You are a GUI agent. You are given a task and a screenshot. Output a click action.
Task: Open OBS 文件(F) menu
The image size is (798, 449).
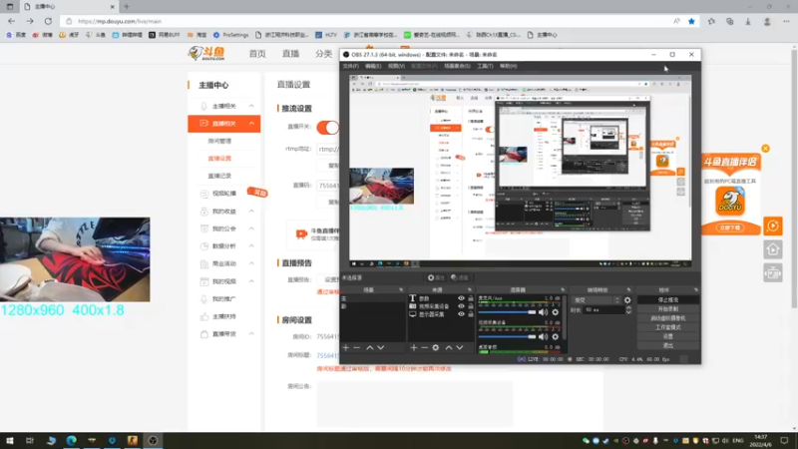tap(351, 66)
